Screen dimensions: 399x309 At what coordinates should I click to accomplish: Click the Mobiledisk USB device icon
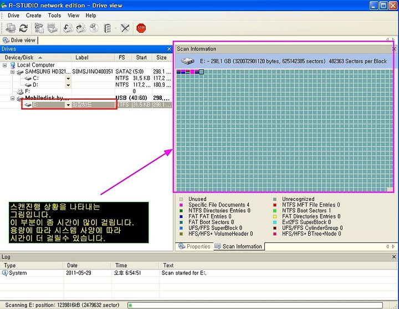pyautogui.click(x=20, y=98)
